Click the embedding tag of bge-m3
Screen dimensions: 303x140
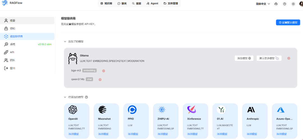89,70
